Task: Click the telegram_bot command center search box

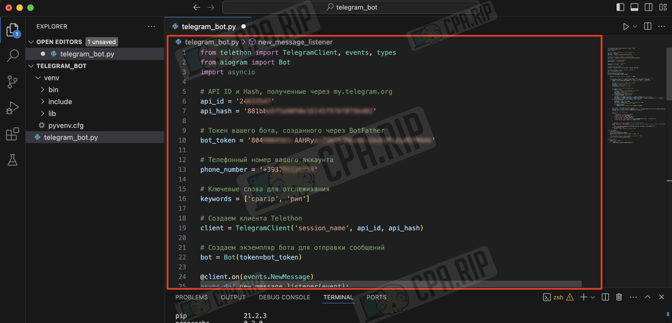Action: (351, 7)
